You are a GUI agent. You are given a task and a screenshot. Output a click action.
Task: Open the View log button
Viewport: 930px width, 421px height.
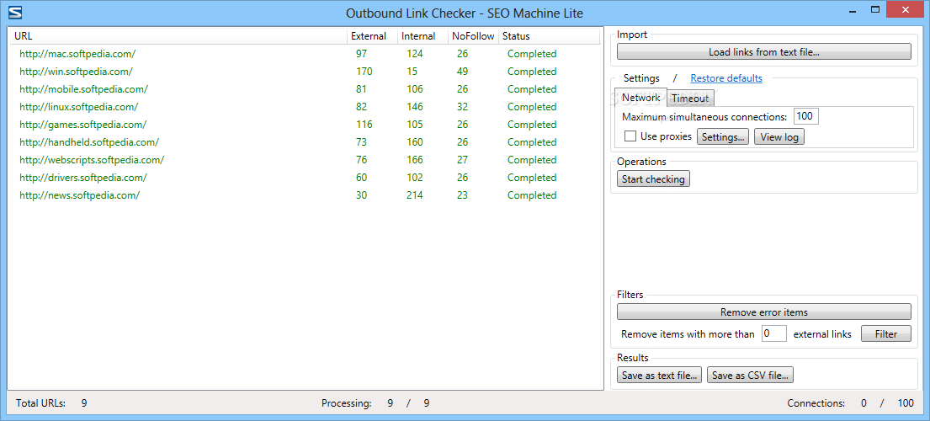[779, 137]
